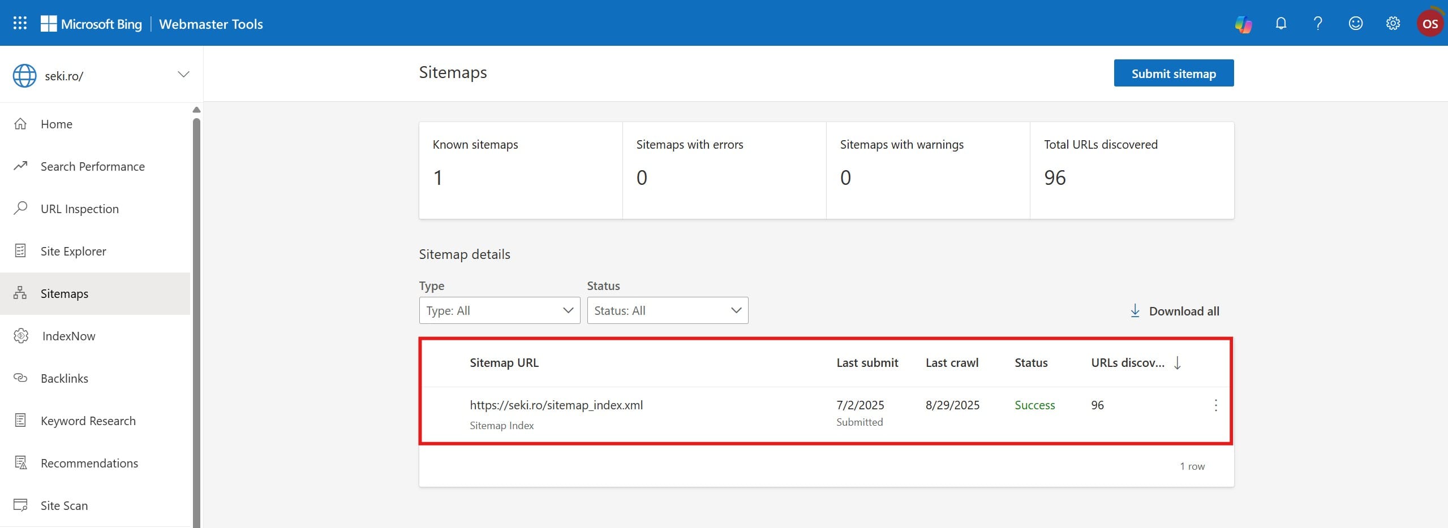Open the notifications bell

[x=1281, y=23]
